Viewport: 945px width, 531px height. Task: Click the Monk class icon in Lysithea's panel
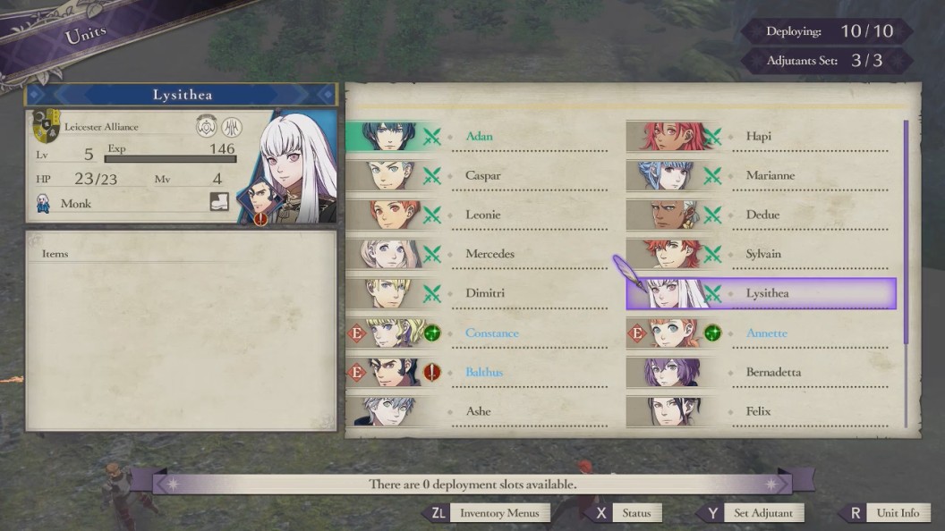click(43, 204)
